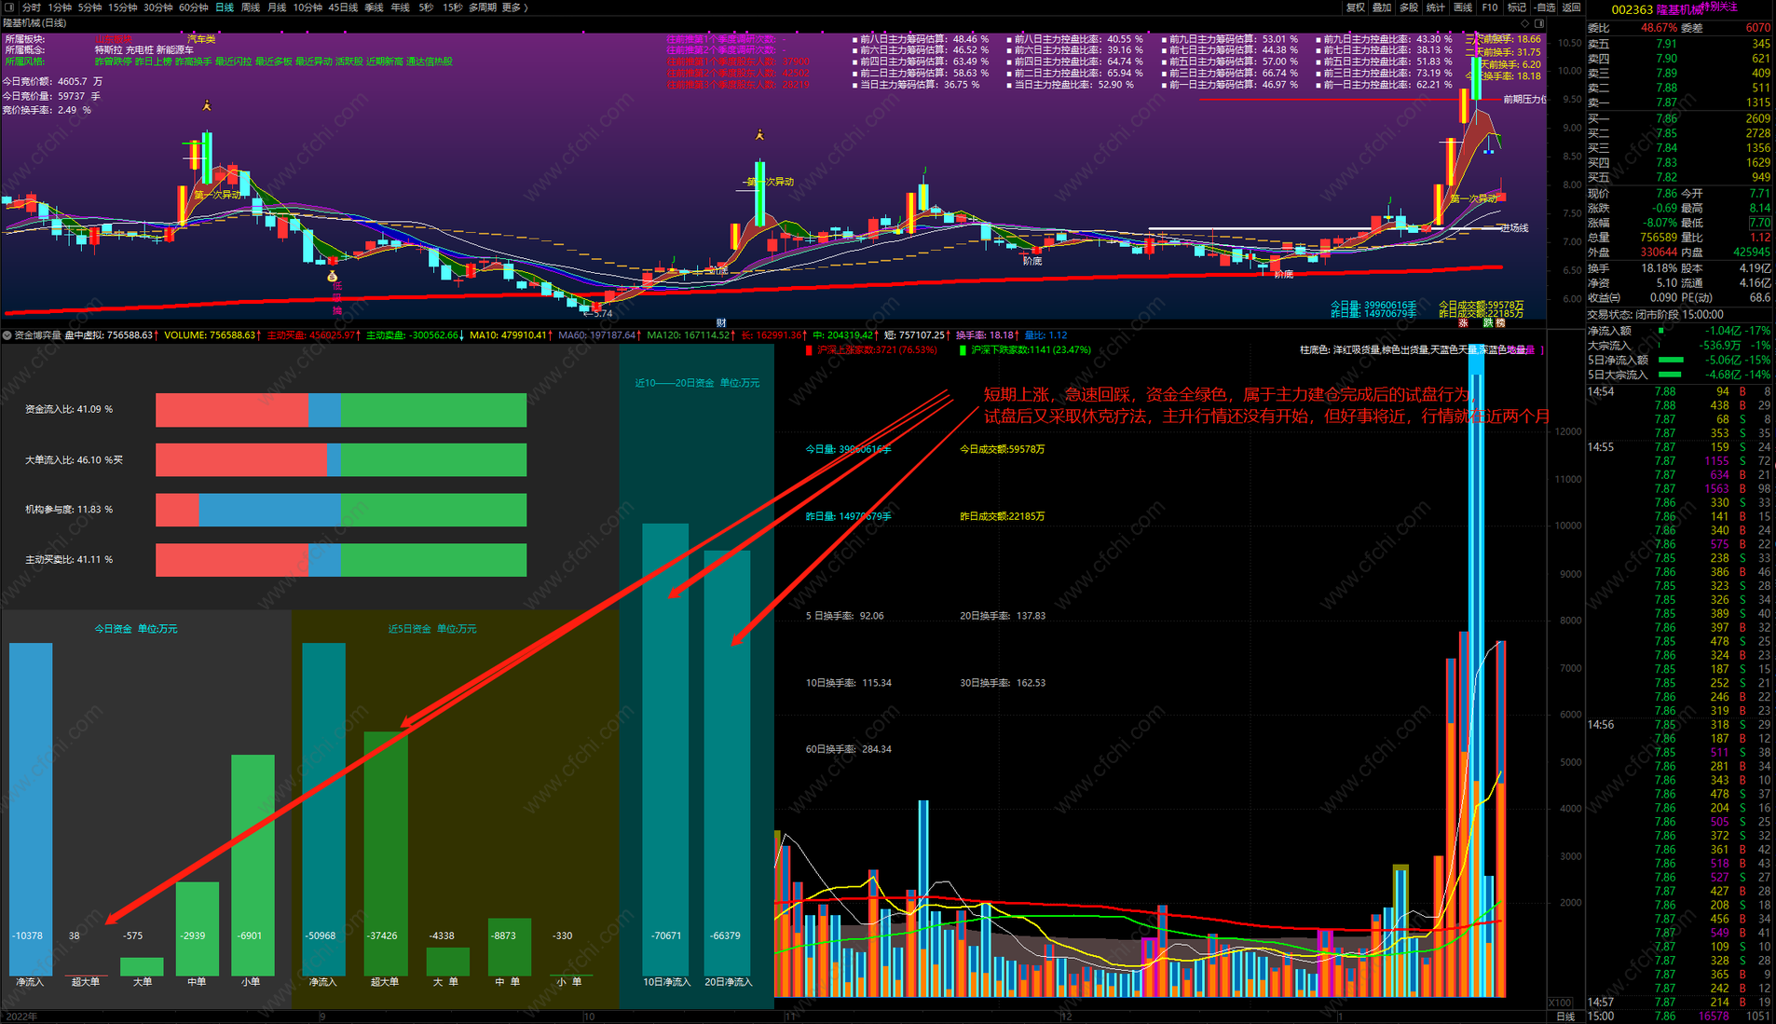Click the money-bag icon at chart low

[x=332, y=276]
